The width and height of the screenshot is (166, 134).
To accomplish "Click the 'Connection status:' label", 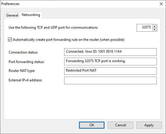I will pyautogui.click(x=23, y=52).
